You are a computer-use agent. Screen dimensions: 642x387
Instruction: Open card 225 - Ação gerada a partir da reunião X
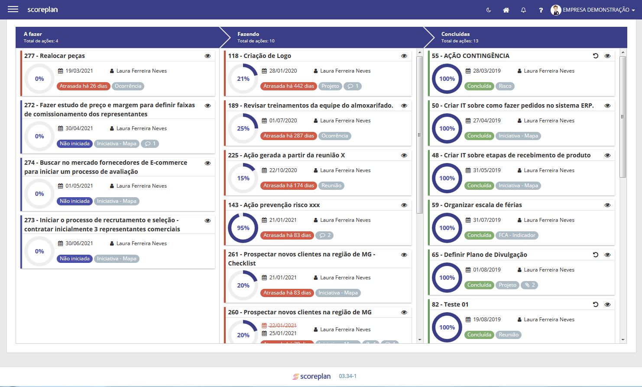[x=287, y=155]
